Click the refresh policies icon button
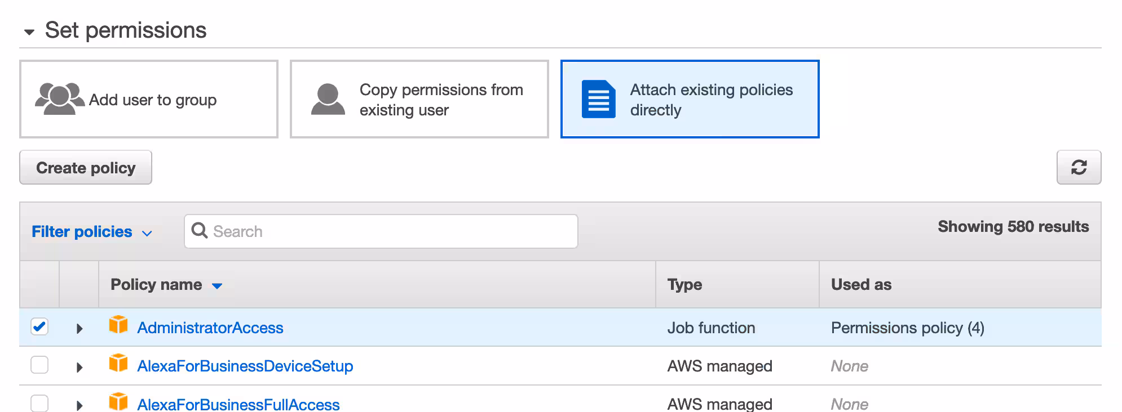The image size is (1122, 412). (x=1078, y=167)
